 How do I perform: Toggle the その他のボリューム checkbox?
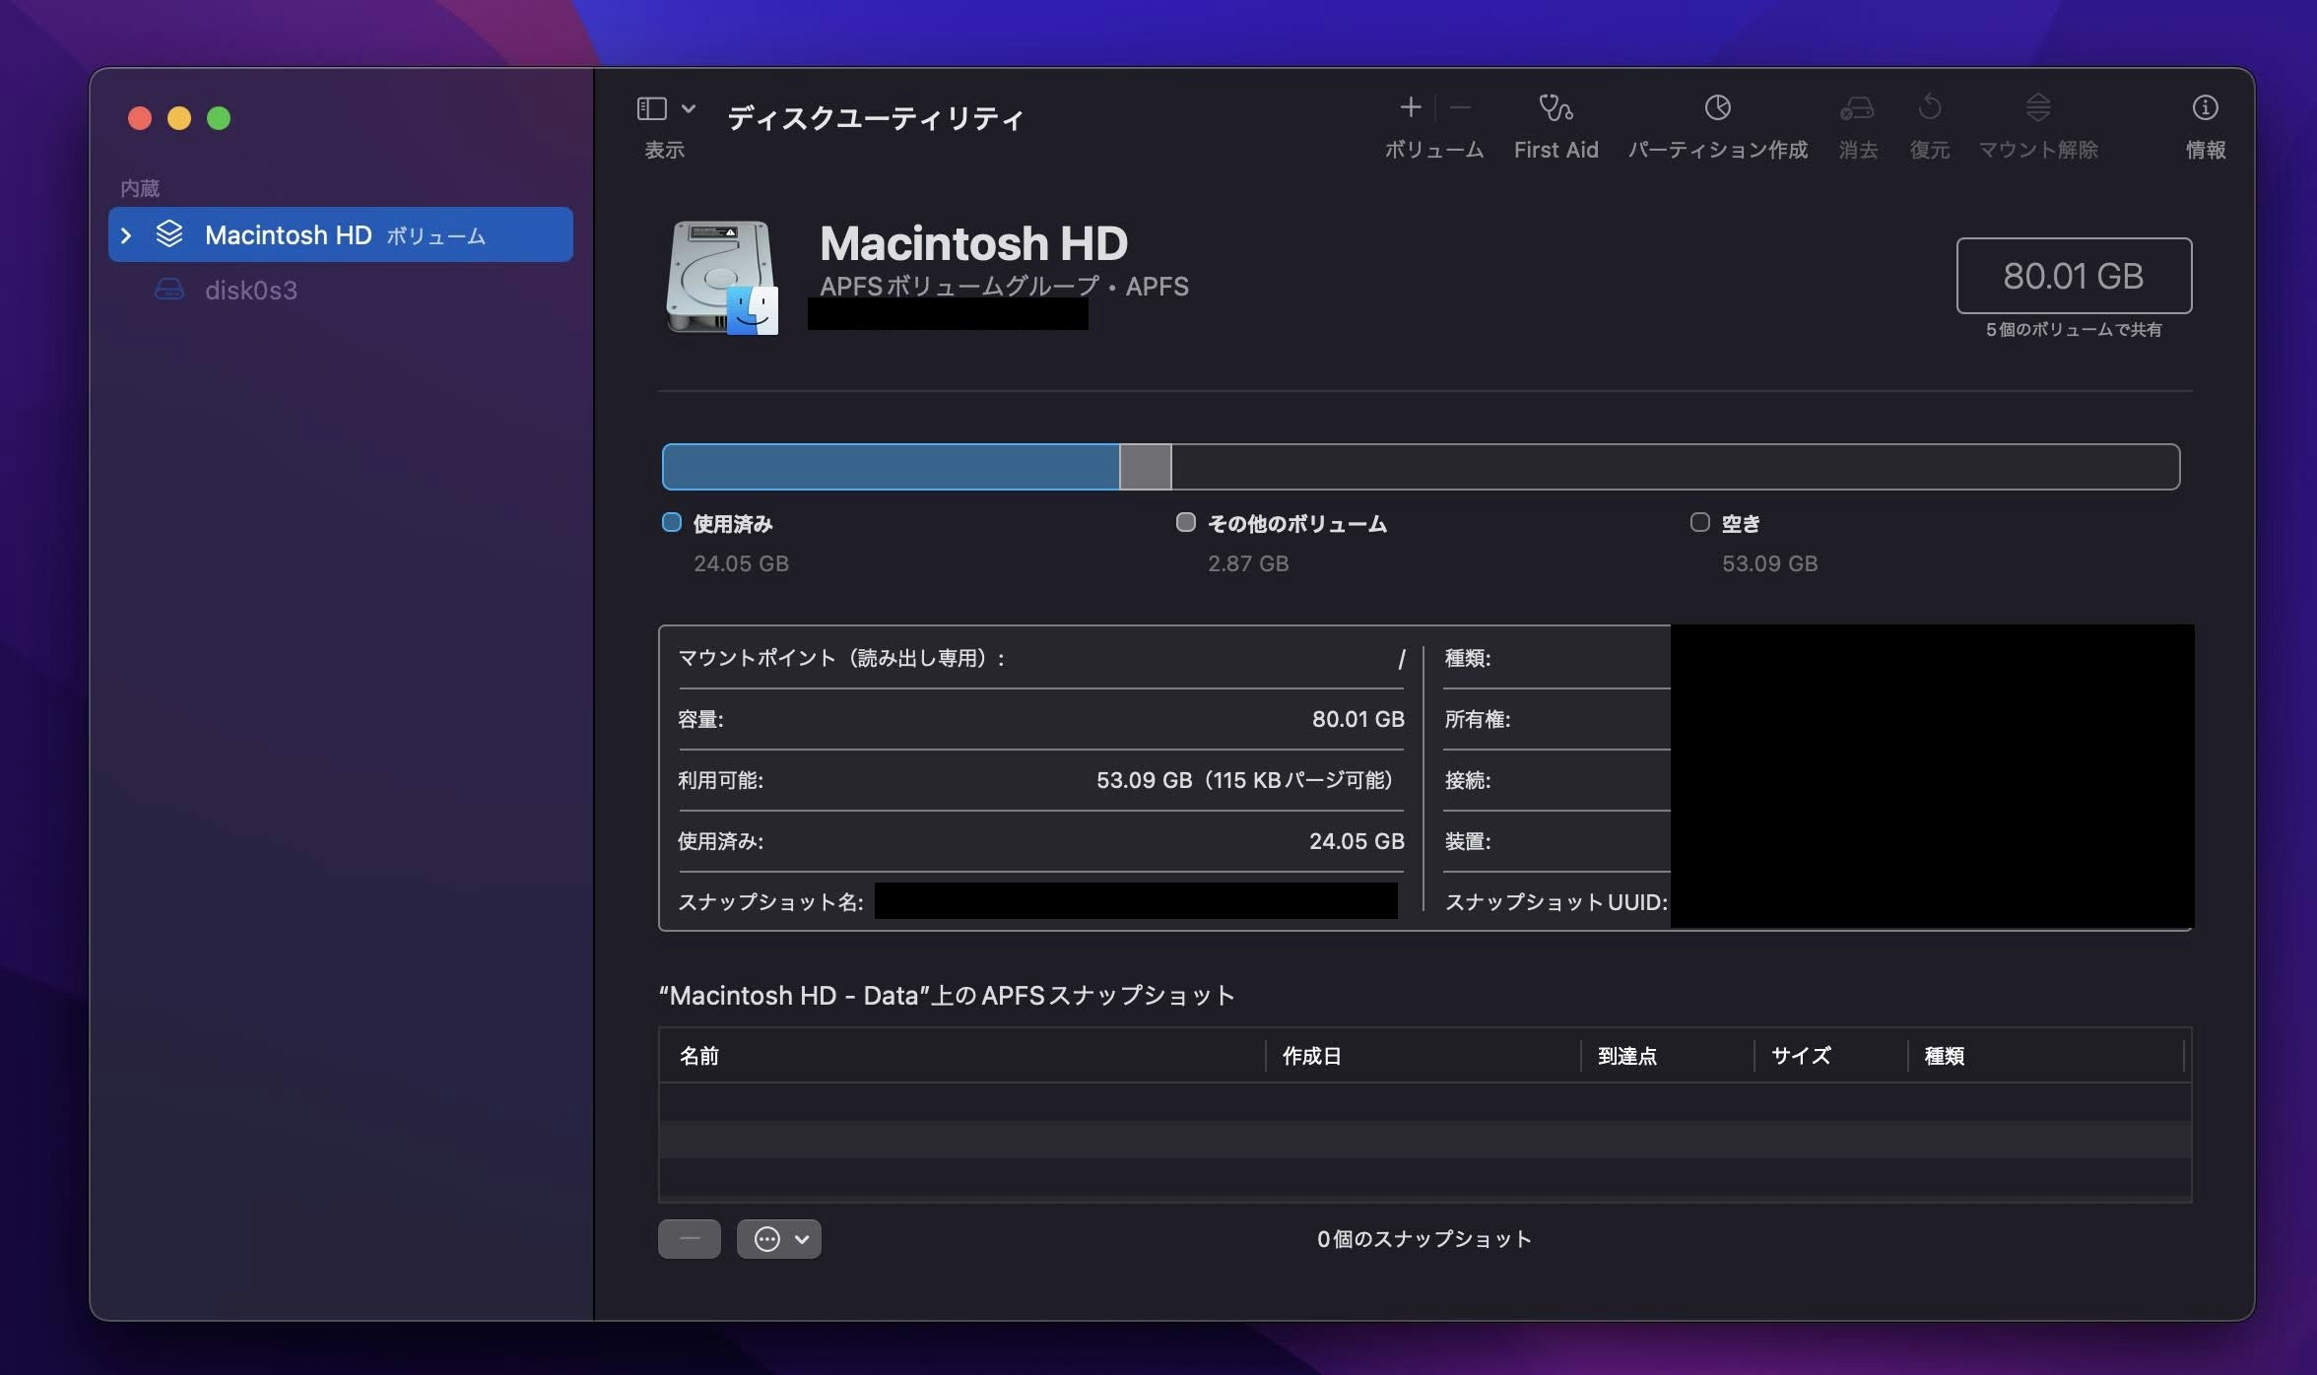tap(1185, 523)
